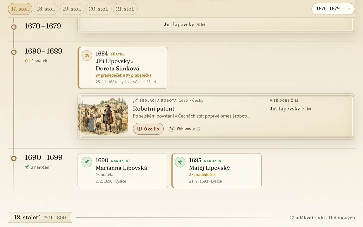This screenshot has height=227, width=363.
Task: Click the sprout icon on Matěj Lipovský card
Action: point(180,162)
